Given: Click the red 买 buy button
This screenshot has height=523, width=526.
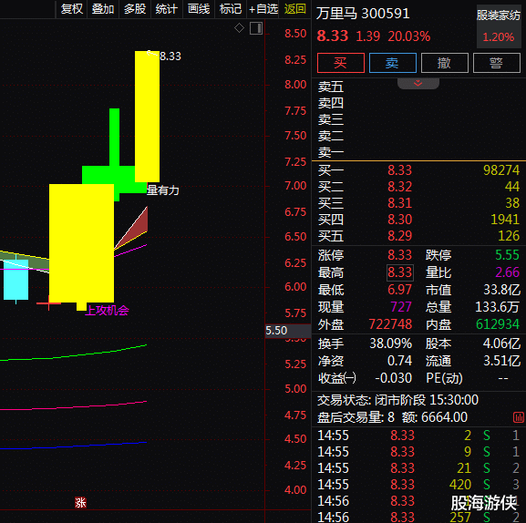Looking at the screenshot, I should (x=341, y=63).
